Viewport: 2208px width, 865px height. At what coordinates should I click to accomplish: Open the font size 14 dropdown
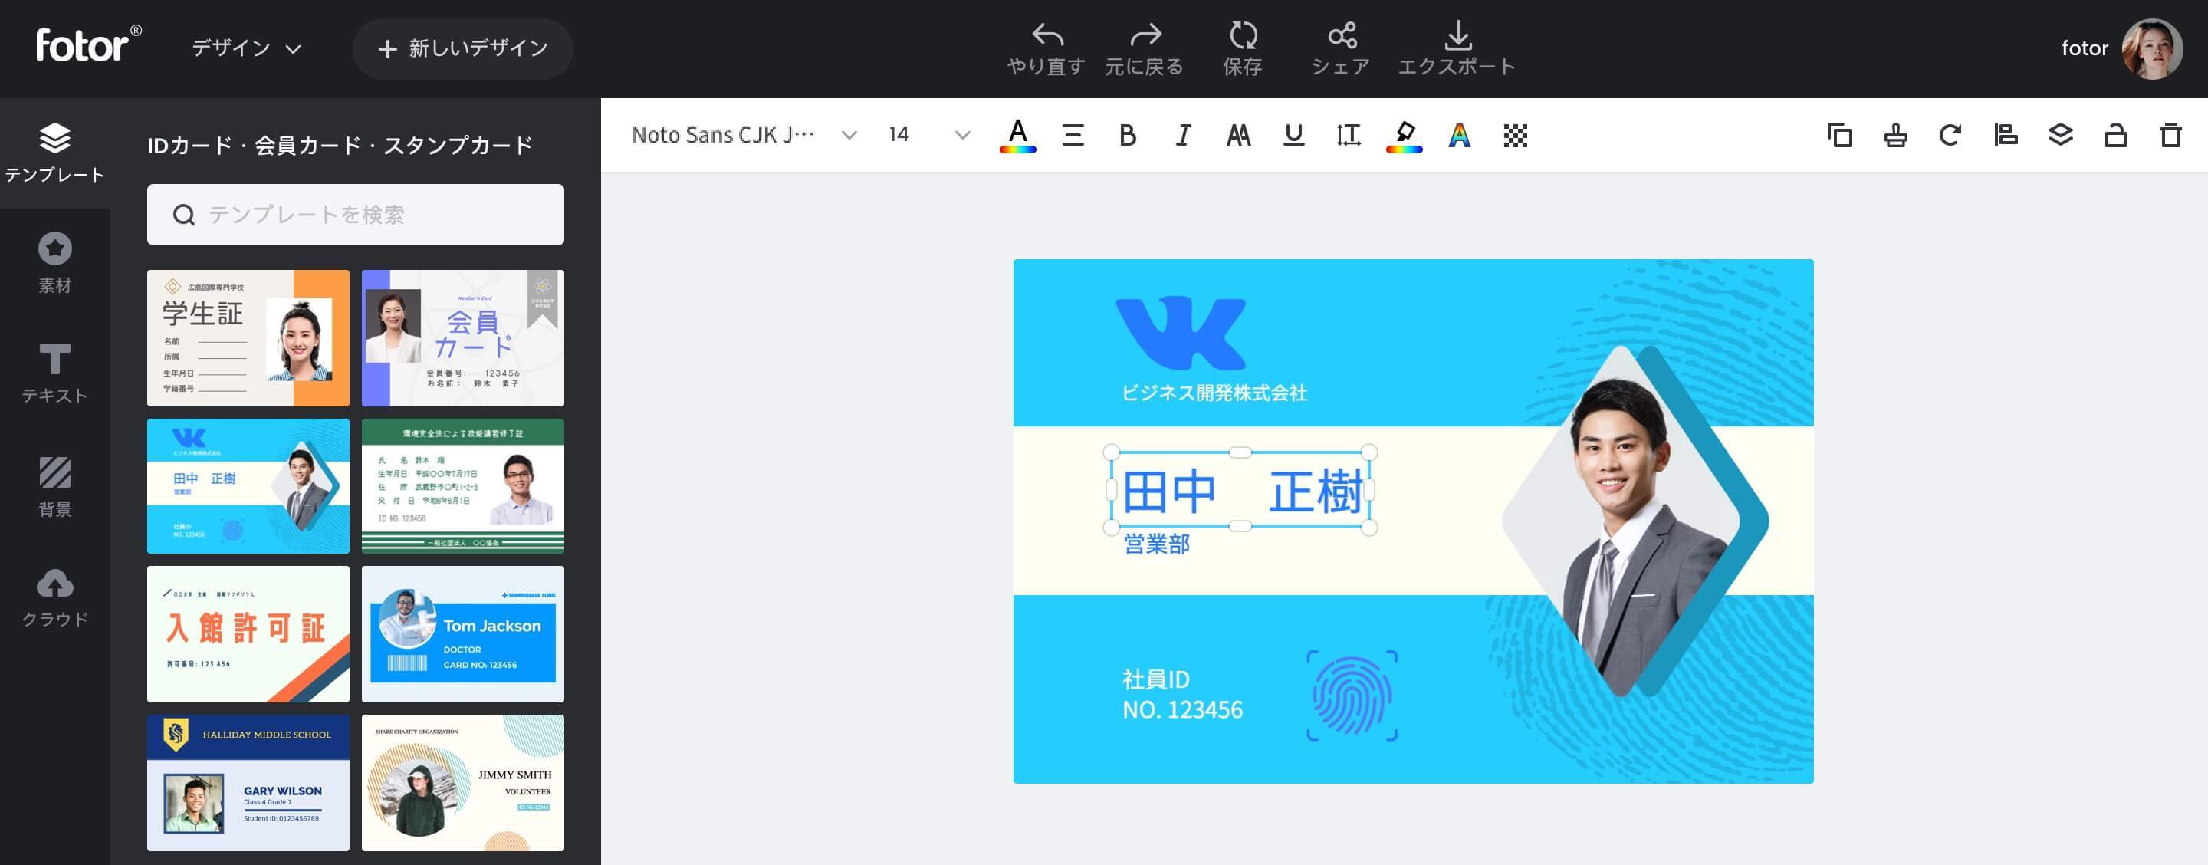[961, 136]
